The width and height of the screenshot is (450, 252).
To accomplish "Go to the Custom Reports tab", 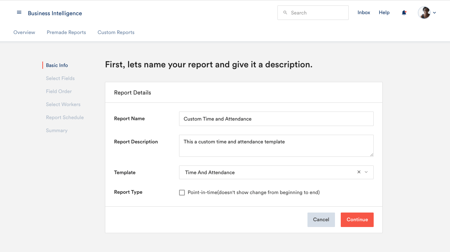I will 116,32.
